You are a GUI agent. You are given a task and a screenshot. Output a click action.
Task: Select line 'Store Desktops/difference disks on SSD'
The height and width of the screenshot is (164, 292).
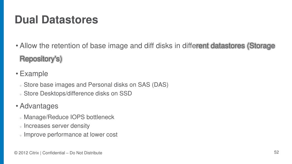tap(78, 93)
